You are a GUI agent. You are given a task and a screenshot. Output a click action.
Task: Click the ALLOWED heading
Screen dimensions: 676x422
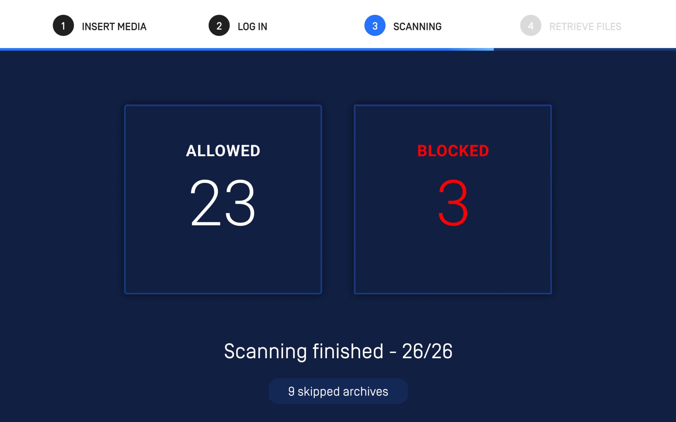223,151
